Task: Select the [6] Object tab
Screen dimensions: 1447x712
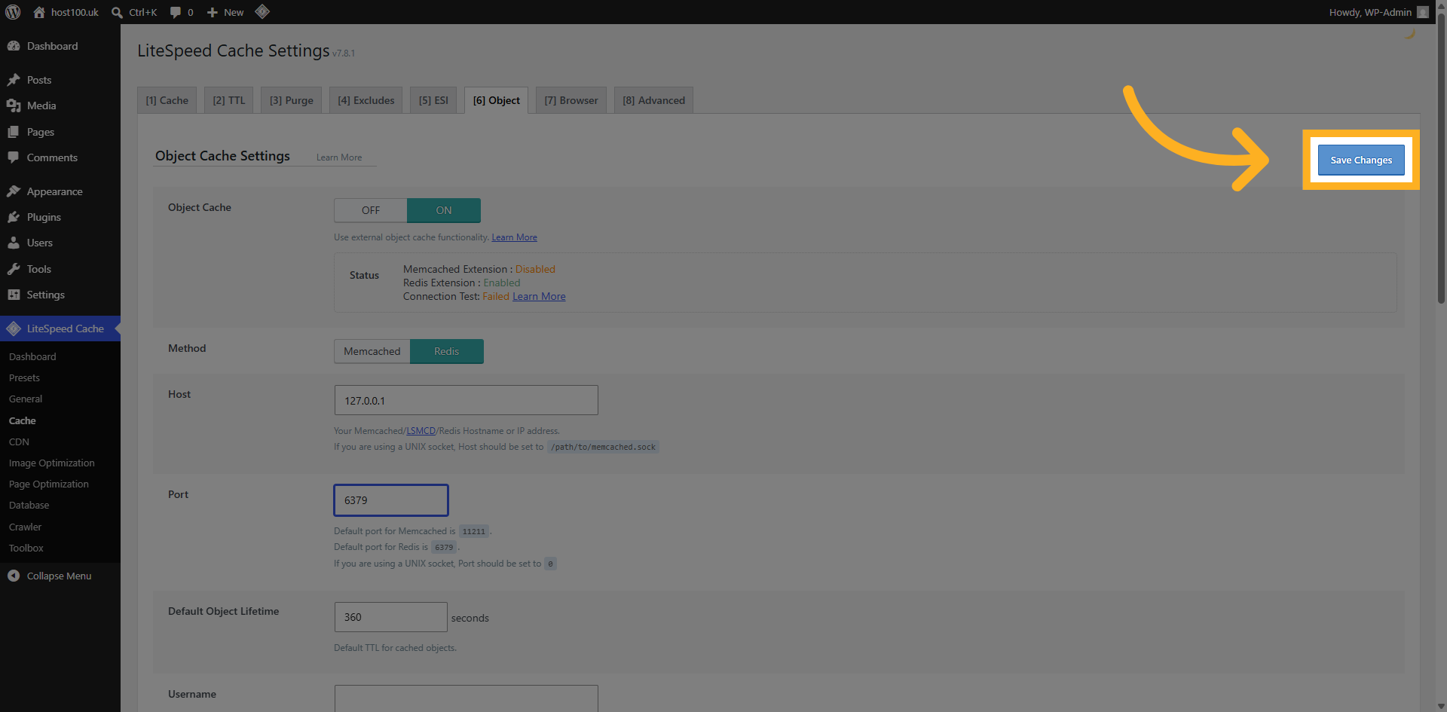Action: 497,100
